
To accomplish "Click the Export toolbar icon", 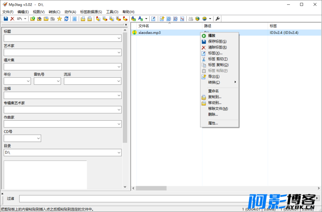I will [162, 19].
